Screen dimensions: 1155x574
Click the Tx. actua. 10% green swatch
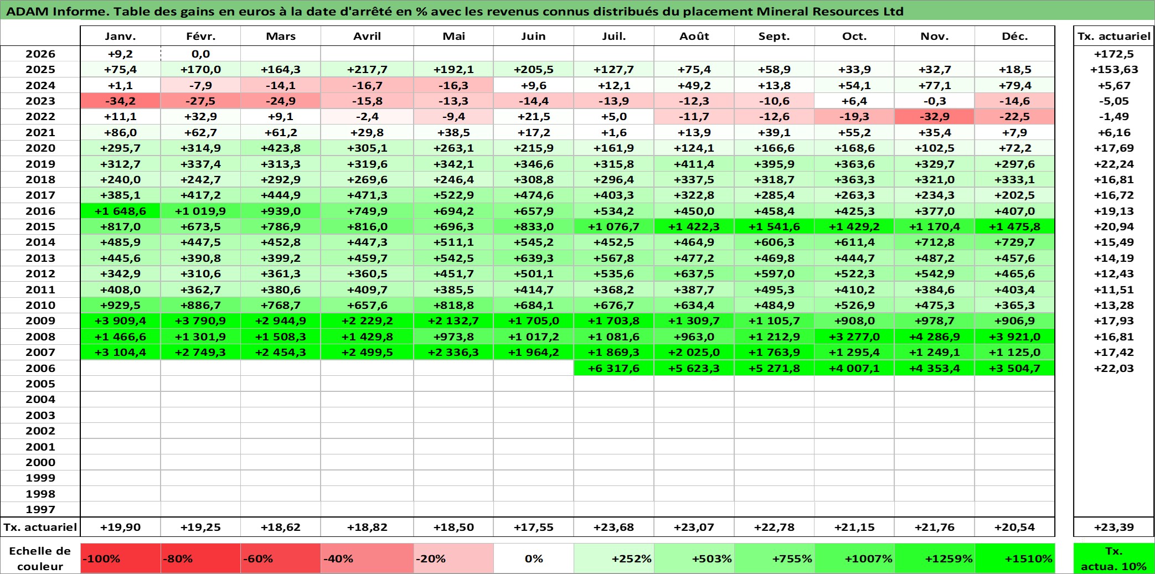pyautogui.click(x=1114, y=559)
